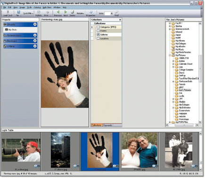Click info badge on night building thumbnail

click(75, 166)
